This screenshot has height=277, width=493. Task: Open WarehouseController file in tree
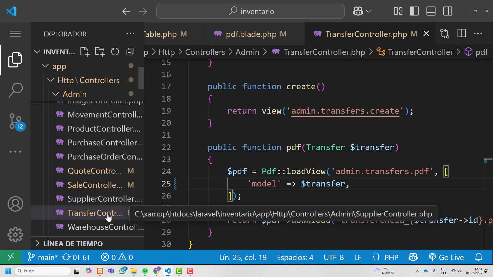[100, 227]
